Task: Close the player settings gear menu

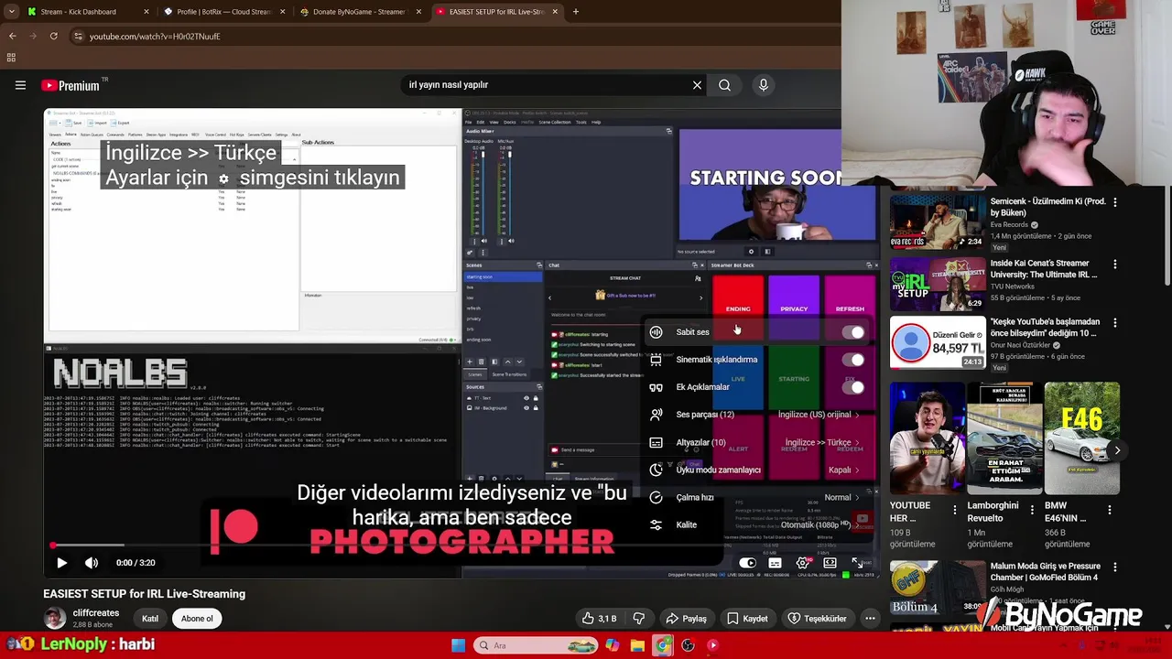Action: coord(803,563)
